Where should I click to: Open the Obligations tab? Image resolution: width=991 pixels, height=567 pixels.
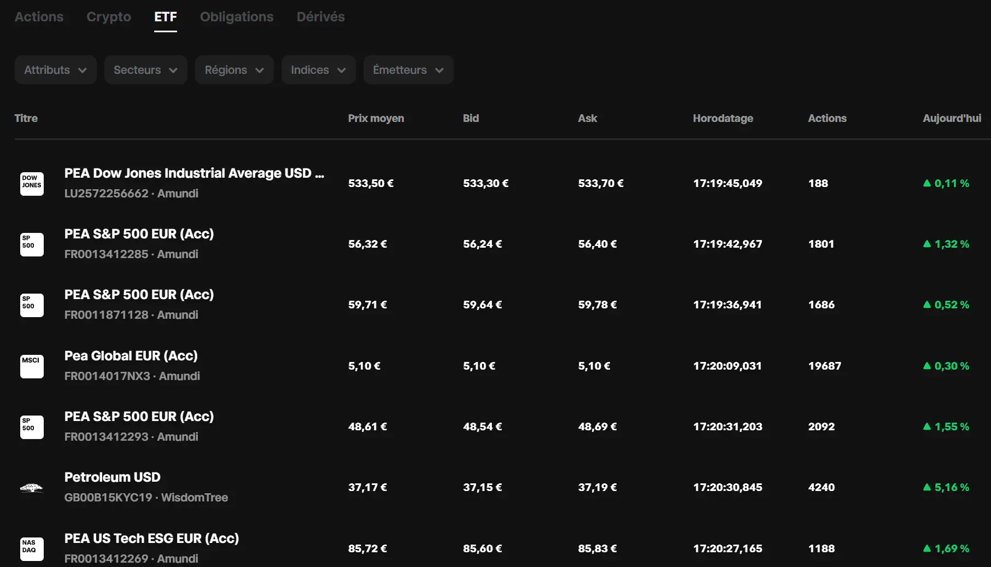[237, 17]
